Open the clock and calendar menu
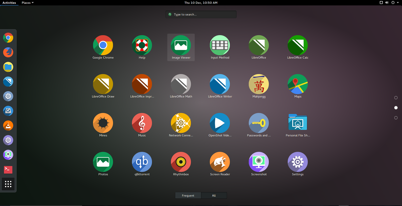The height and width of the screenshot is (206, 402). pyautogui.click(x=201, y=3)
